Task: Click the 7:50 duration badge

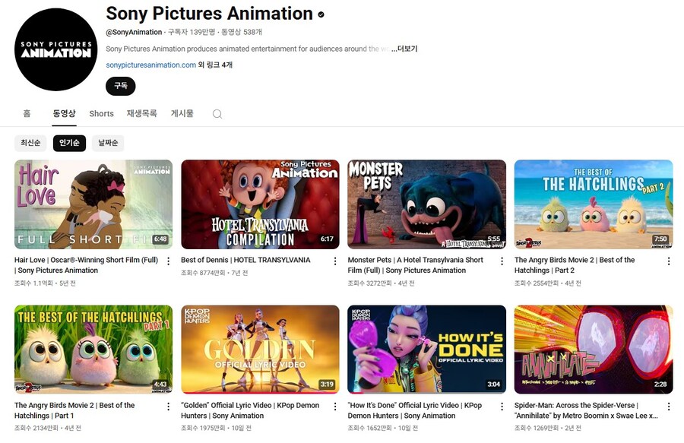Action: 660,239
